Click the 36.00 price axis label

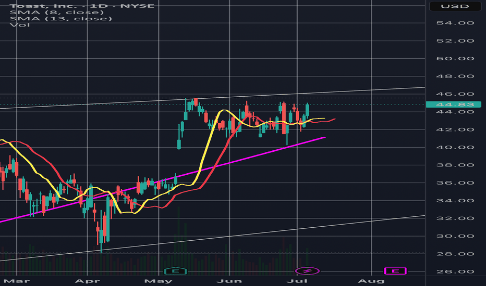coord(455,183)
